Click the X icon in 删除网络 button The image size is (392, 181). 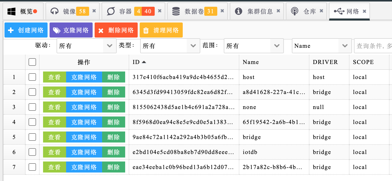click(101, 31)
